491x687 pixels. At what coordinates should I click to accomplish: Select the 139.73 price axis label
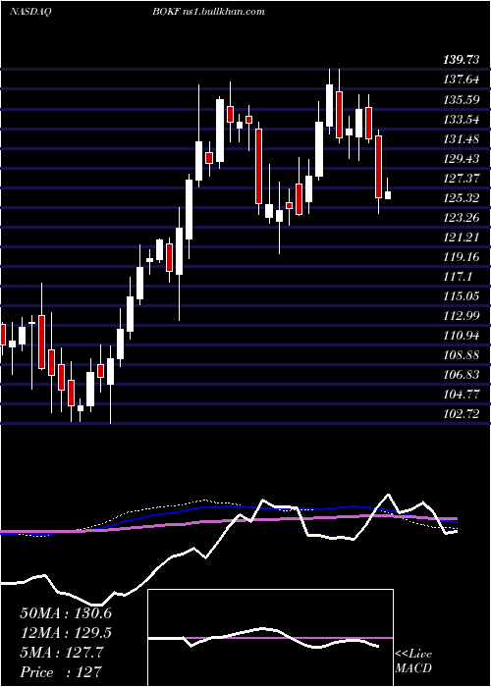[461, 60]
